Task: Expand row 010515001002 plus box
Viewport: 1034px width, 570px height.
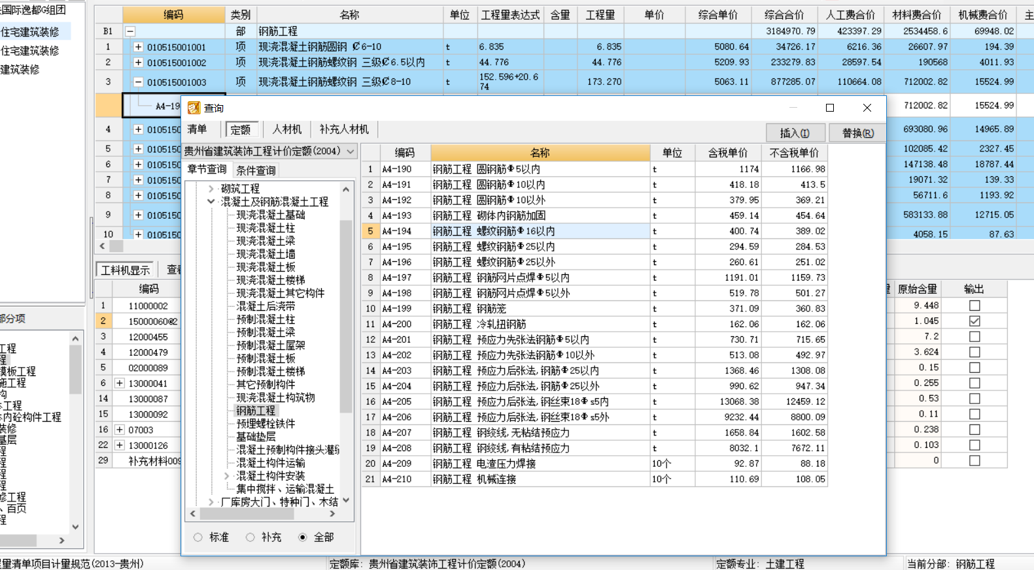Action: (x=138, y=63)
